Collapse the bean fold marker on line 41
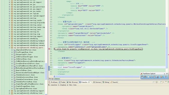The width and height of the screenshot is (169, 95). [x=53, y=24]
